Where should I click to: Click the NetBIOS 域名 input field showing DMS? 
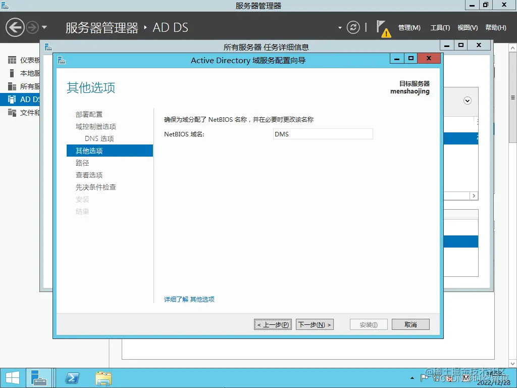pos(323,134)
